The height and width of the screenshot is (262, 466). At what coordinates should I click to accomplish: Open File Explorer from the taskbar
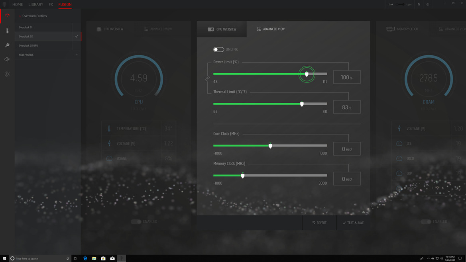coord(94,258)
